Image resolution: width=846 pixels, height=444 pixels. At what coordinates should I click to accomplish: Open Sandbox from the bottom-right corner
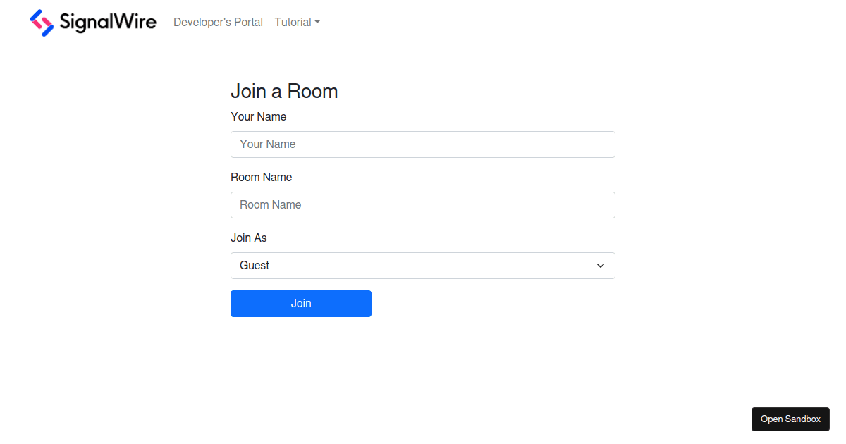(x=790, y=419)
